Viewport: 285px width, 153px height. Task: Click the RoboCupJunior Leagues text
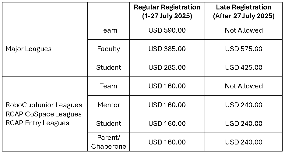point(44,105)
